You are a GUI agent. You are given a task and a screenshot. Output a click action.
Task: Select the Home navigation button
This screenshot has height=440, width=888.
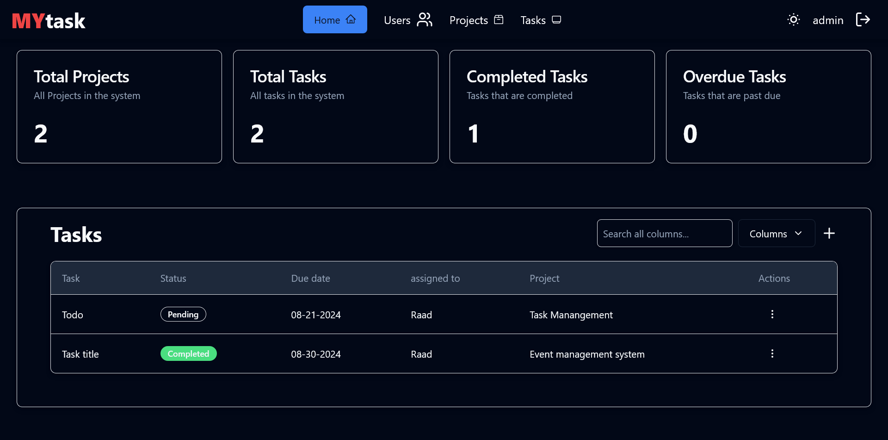(335, 20)
